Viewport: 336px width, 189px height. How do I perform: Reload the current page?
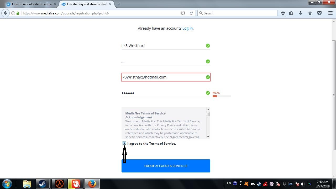[x=191, y=13]
